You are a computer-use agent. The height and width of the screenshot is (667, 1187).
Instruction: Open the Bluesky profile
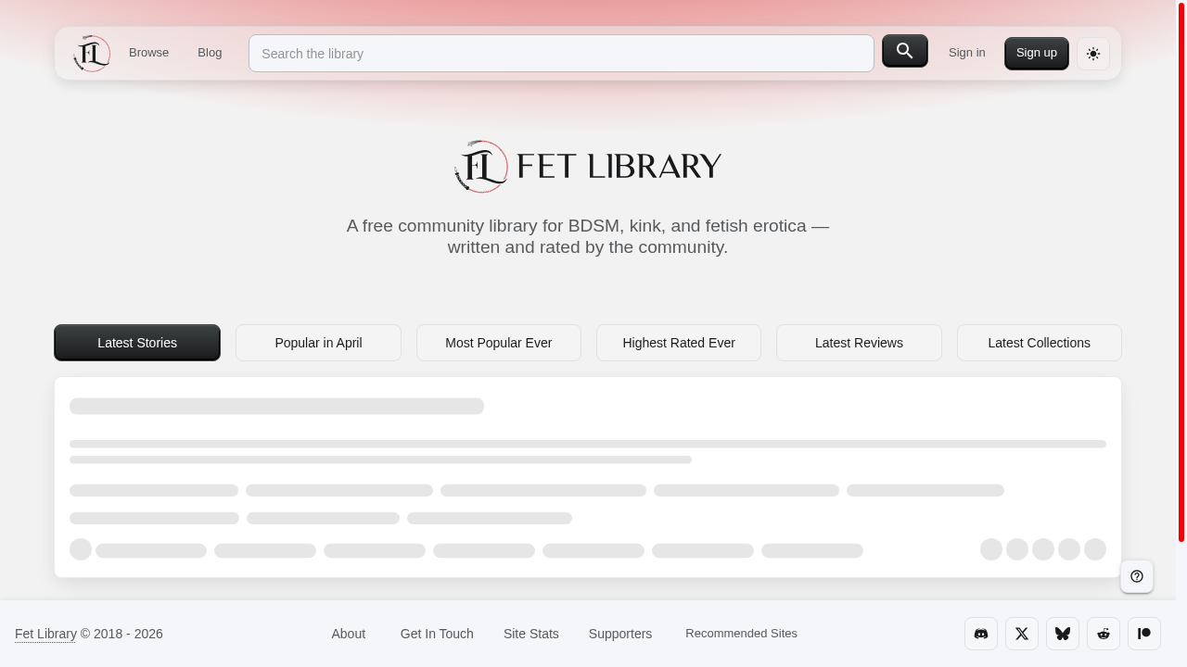tap(1063, 634)
